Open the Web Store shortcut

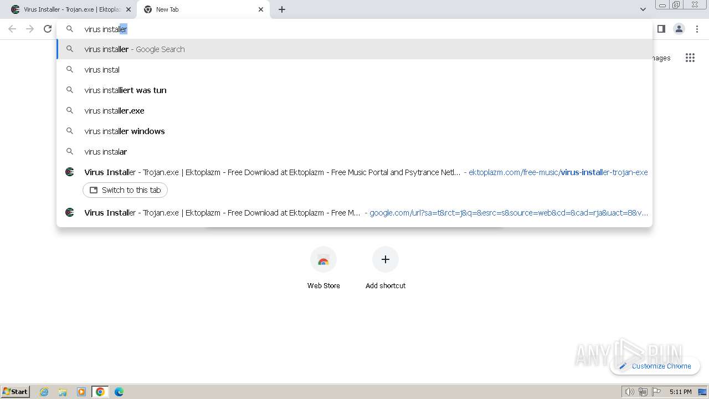pos(323,269)
